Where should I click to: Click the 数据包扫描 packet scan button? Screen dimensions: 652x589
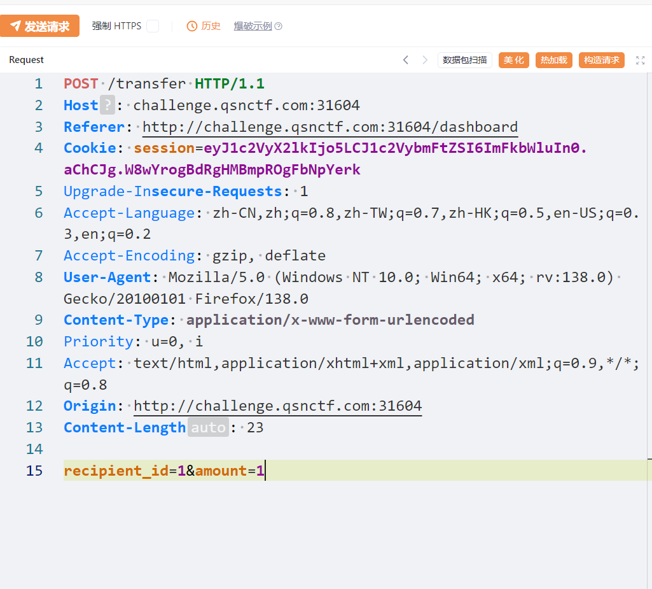pos(465,60)
